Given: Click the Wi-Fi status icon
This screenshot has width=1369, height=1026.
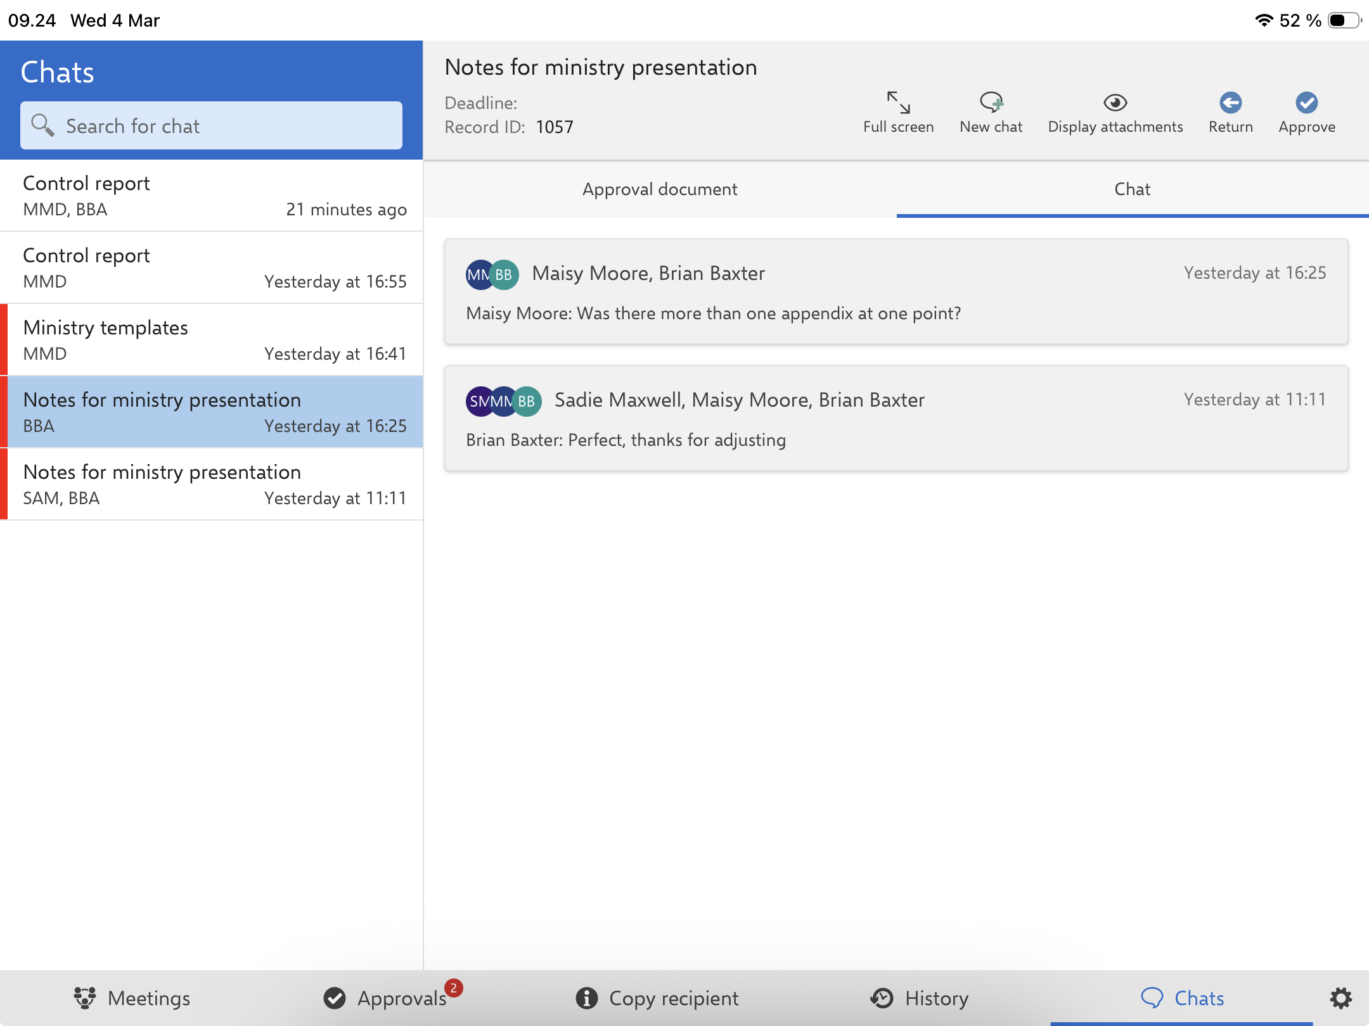Looking at the screenshot, I should click(1263, 20).
